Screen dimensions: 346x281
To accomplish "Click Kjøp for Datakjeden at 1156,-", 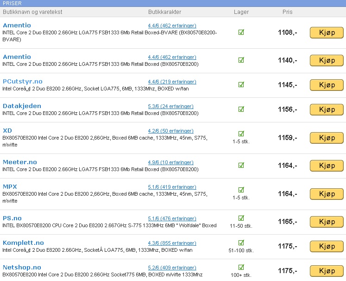I will click(327, 109).
